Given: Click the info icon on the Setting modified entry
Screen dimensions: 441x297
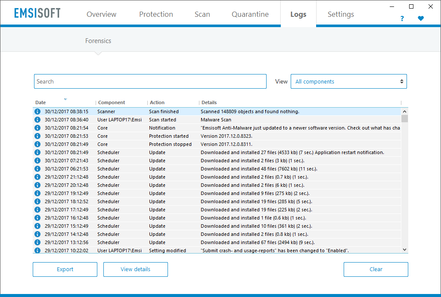Looking at the screenshot, I should click(x=37, y=250).
